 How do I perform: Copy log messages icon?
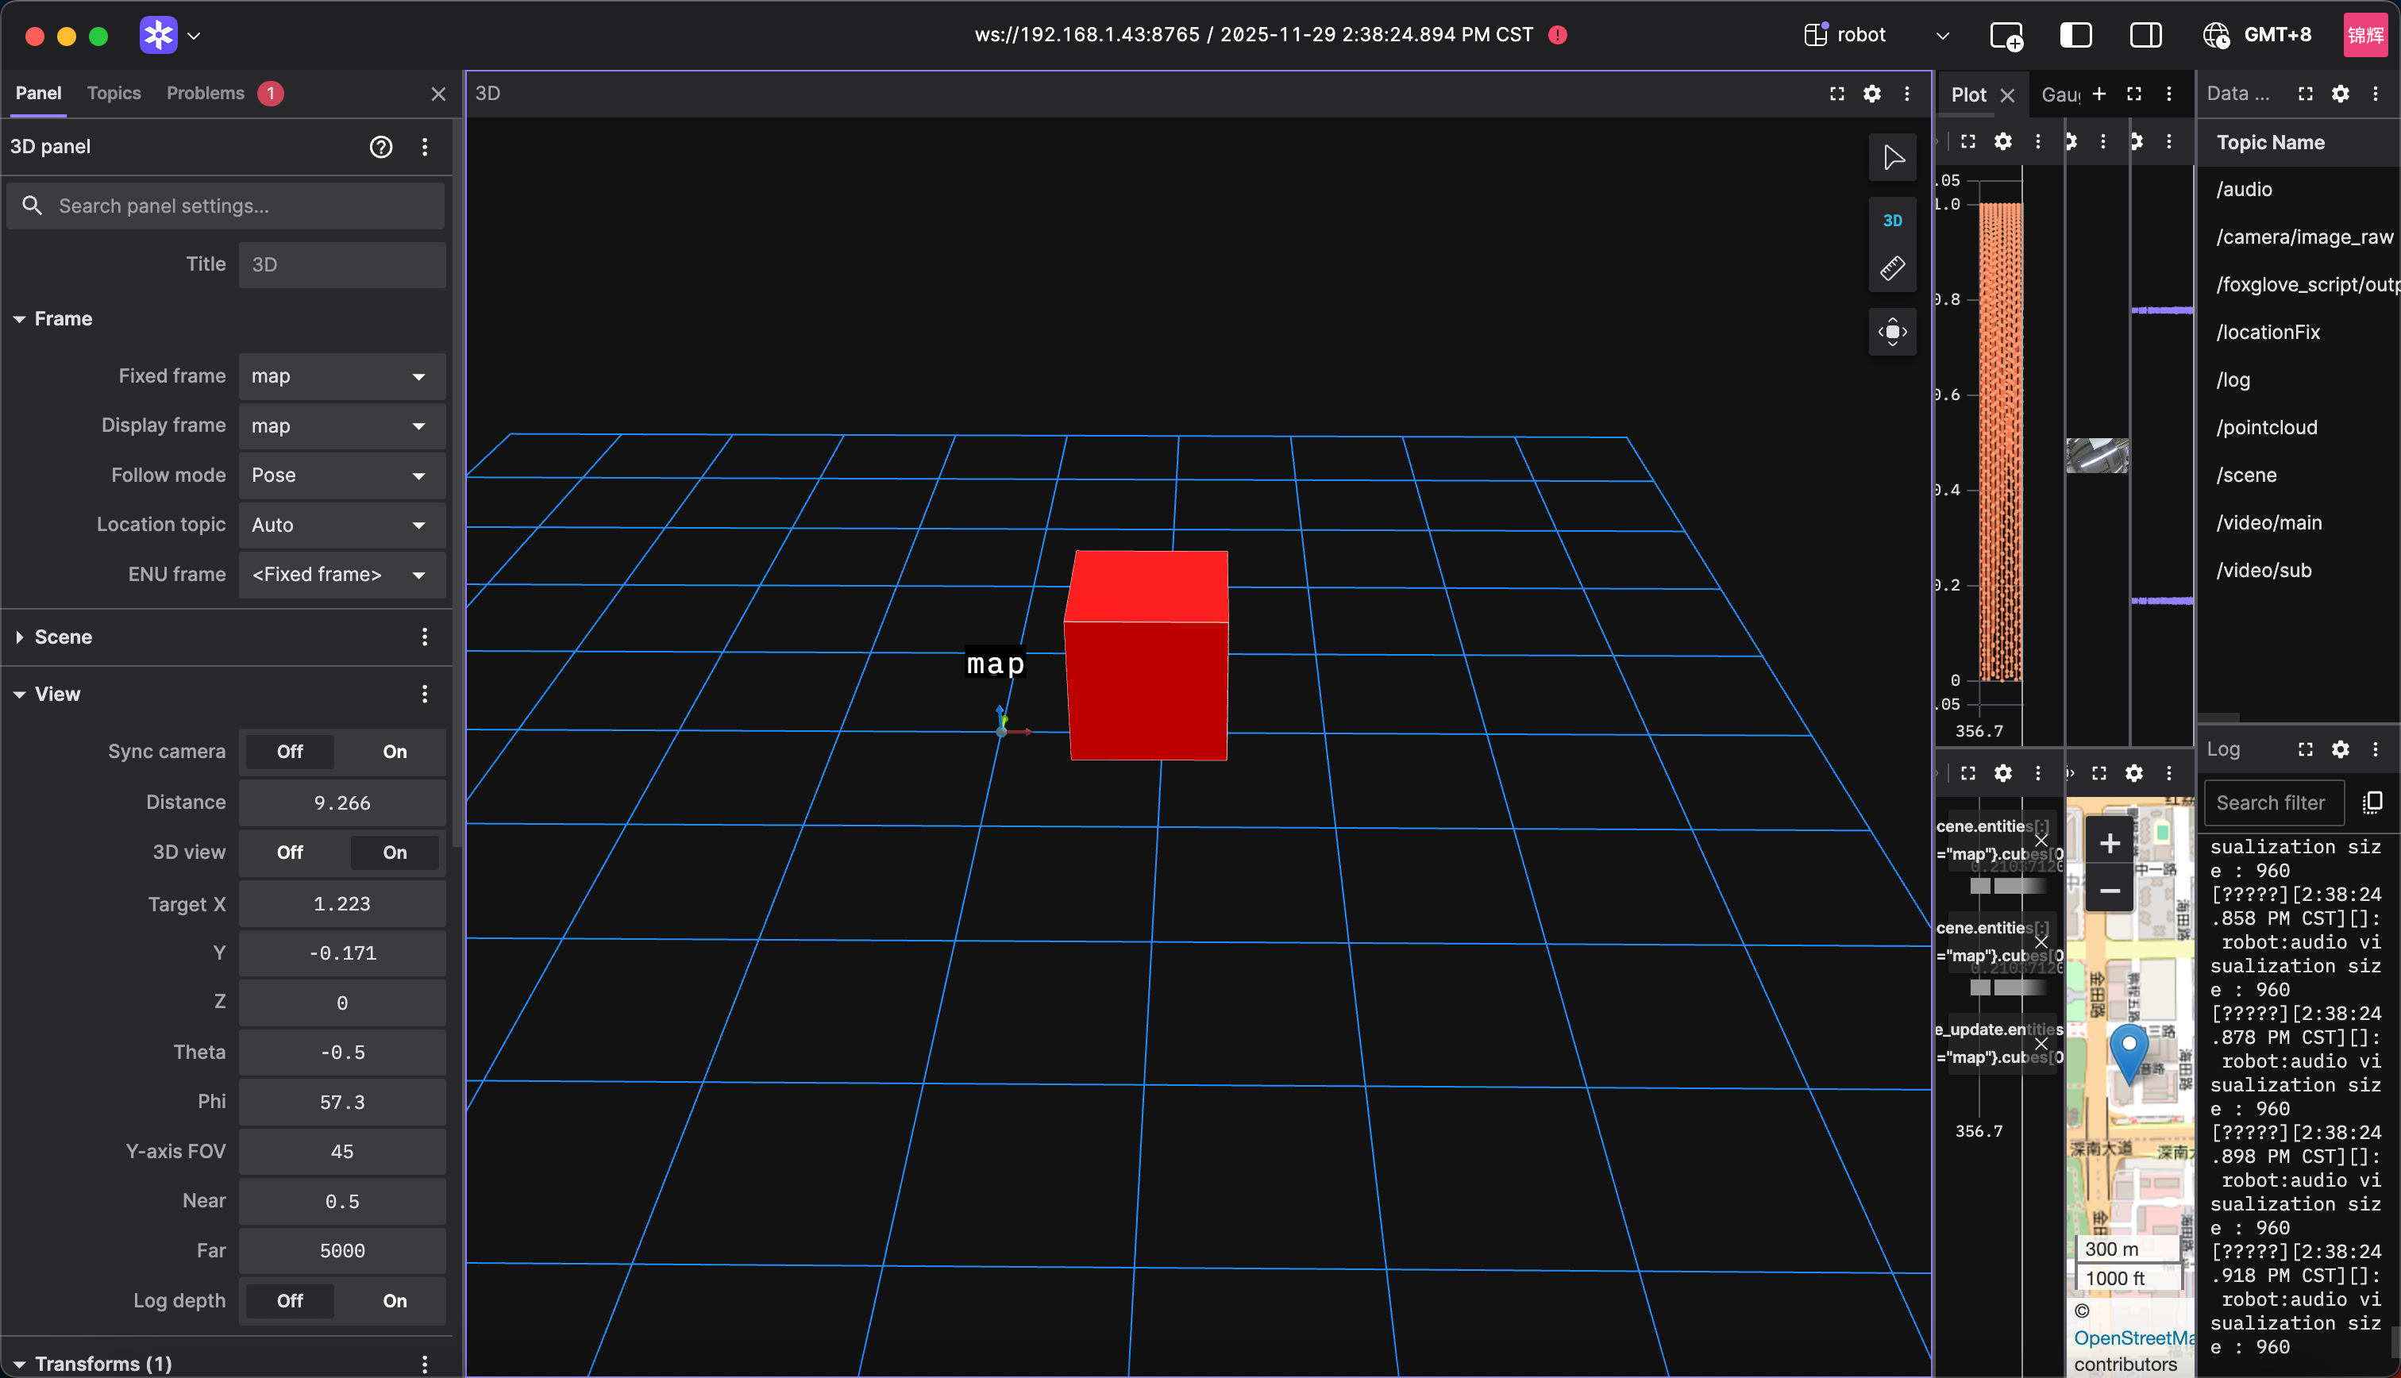tap(2372, 803)
